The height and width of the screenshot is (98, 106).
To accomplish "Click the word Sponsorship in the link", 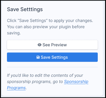I will pyautogui.click(x=76, y=82).
